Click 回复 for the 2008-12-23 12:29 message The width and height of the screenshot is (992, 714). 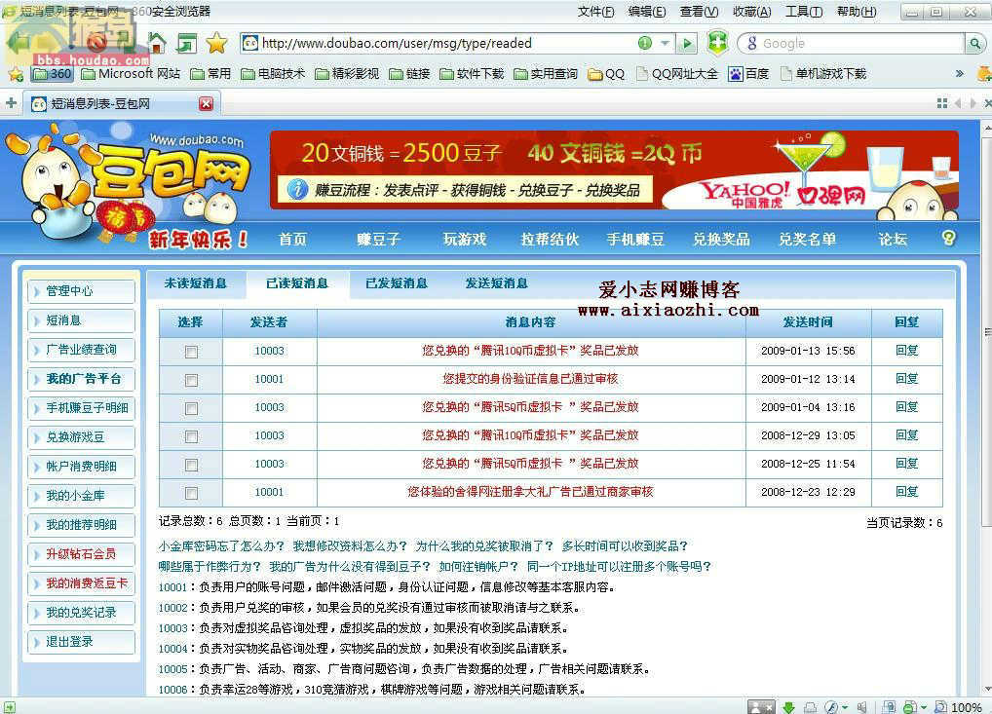click(906, 491)
